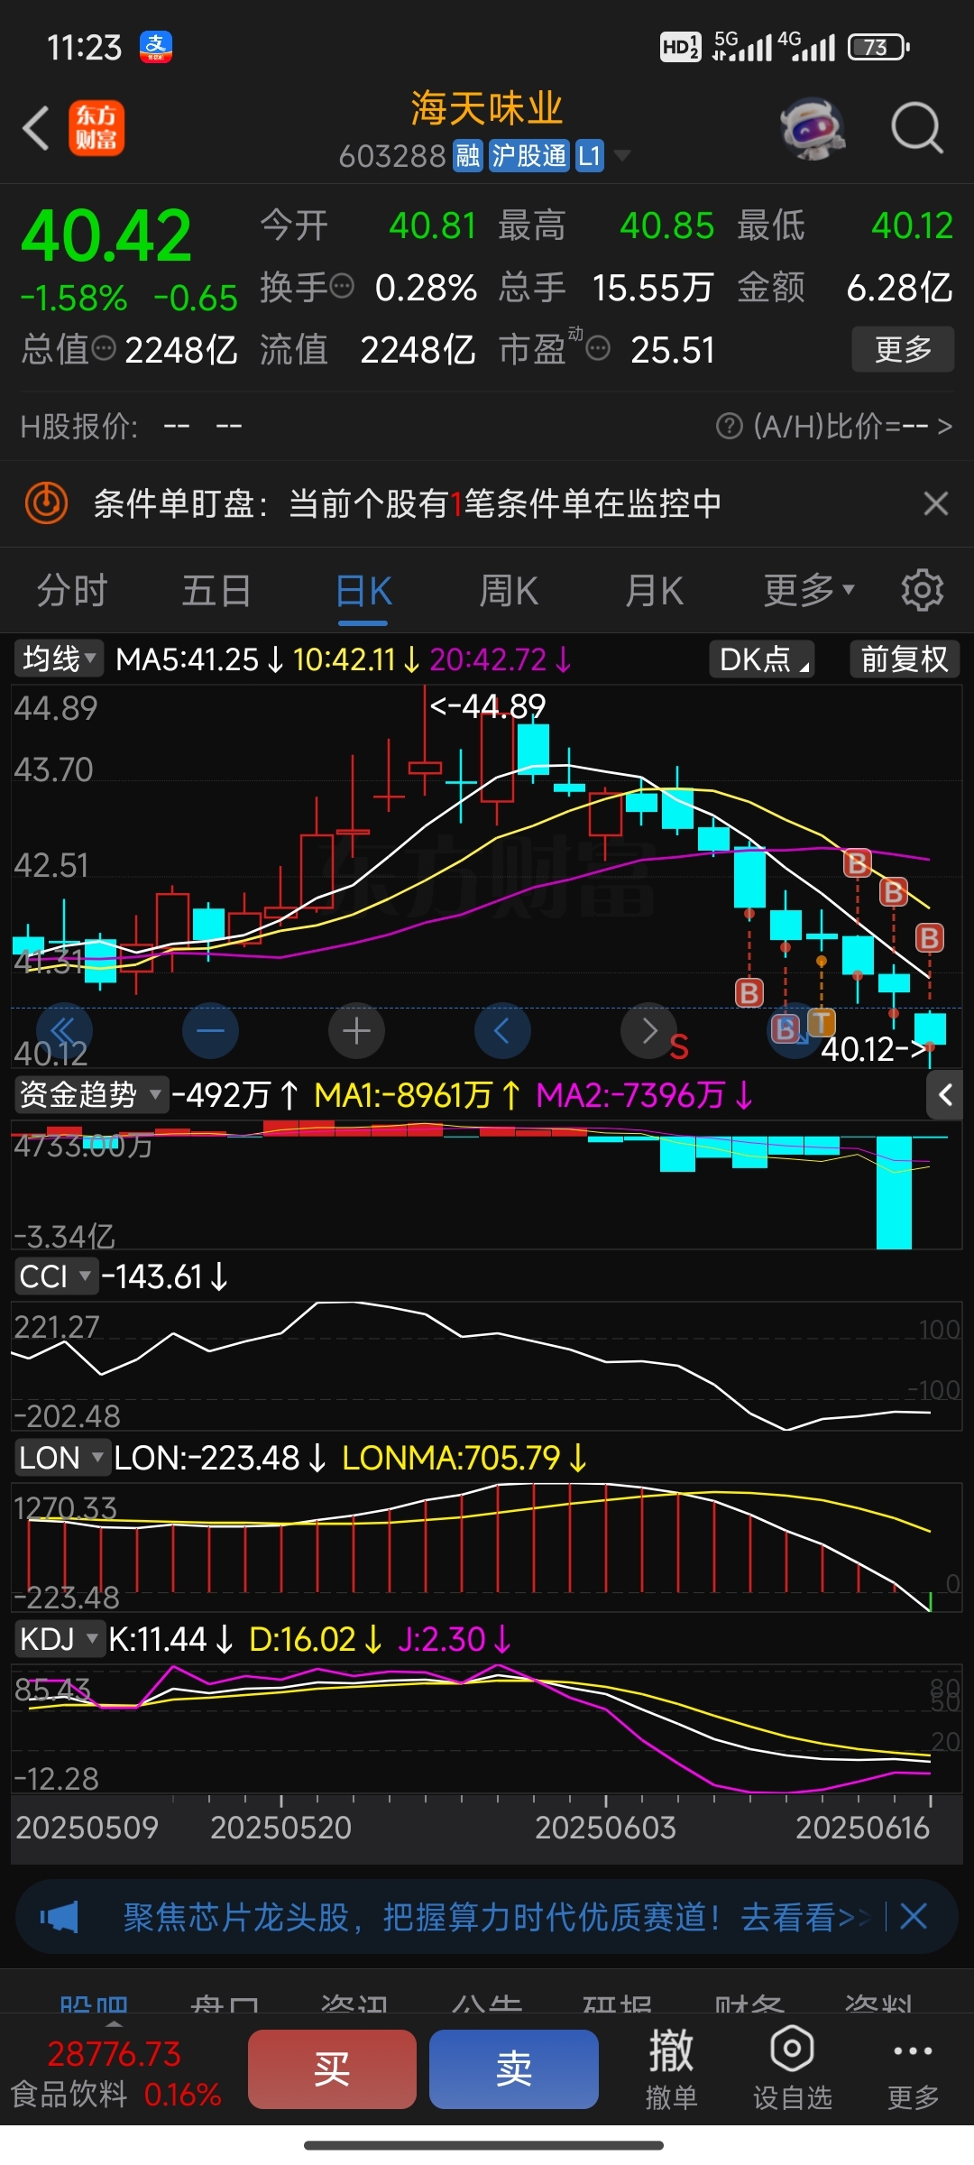The width and height of the screenshot is (974, 2165).
Task: Open the (A/H)比价 link
Action: tap(852, 426)
